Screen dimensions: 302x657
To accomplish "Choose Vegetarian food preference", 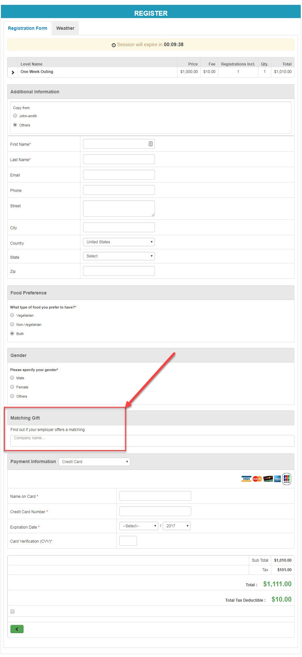I will tap(12, 315).
